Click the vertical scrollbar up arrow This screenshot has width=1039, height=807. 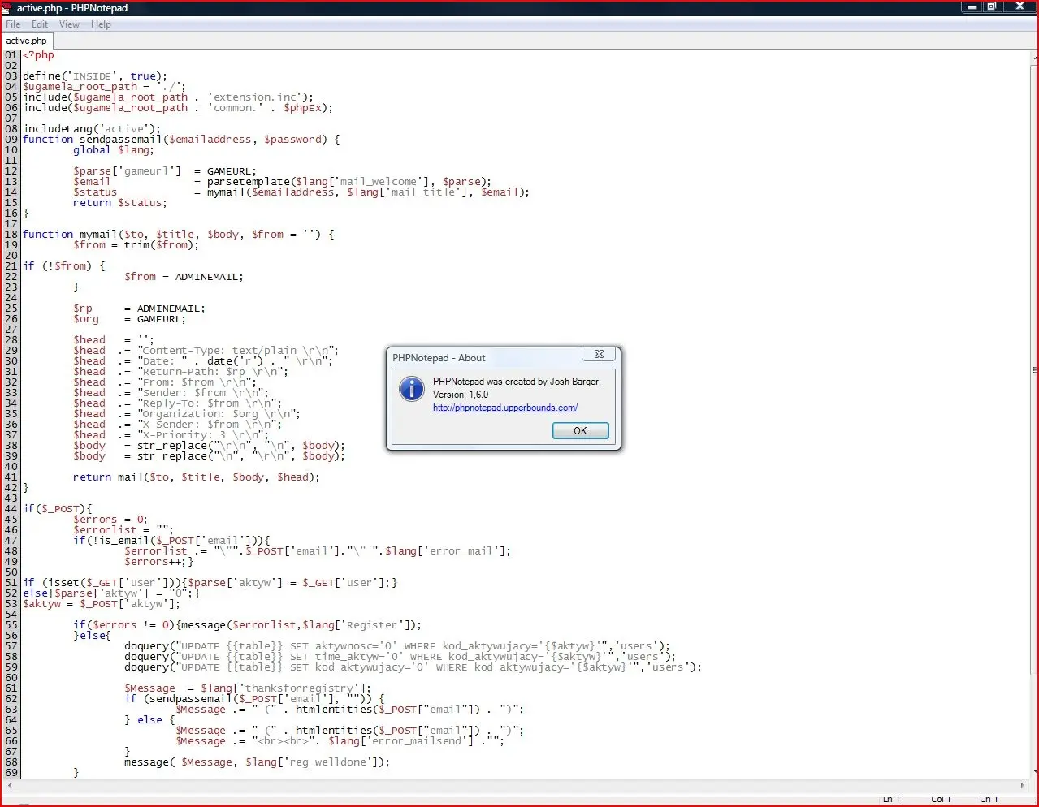(x=1034, y=58)
